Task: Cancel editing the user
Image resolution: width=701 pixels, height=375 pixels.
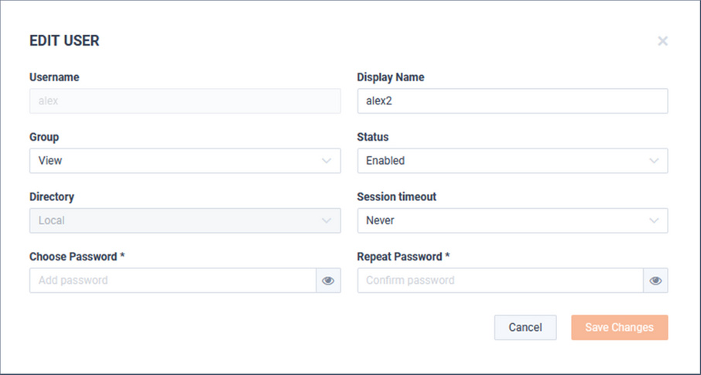Action: click(x=525, y=328)
